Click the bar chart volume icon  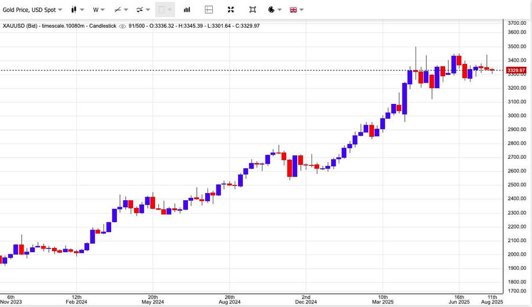(x=187, y=9)
